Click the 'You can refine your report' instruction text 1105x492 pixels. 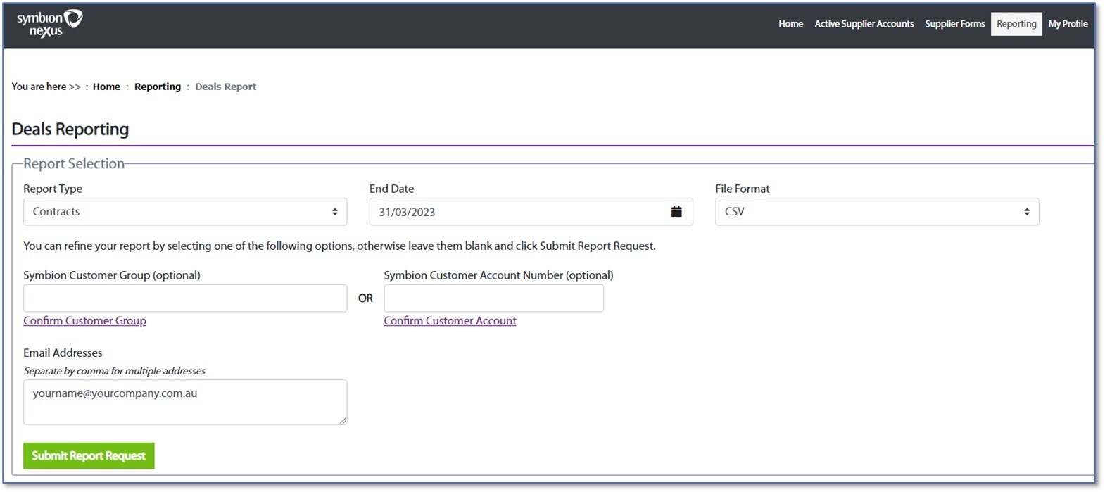(x=339, y=246)
